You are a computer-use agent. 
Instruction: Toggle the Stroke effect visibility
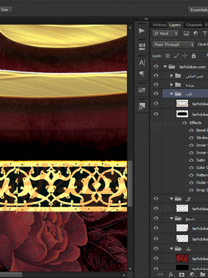pyautogui.click(x=191, y=138)
